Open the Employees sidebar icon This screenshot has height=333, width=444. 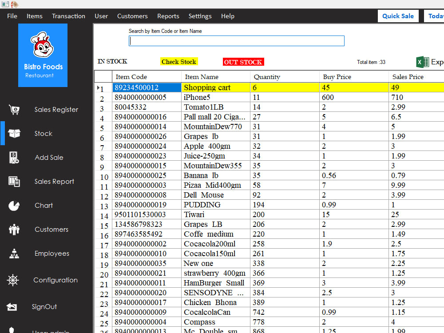pos(14,254)
